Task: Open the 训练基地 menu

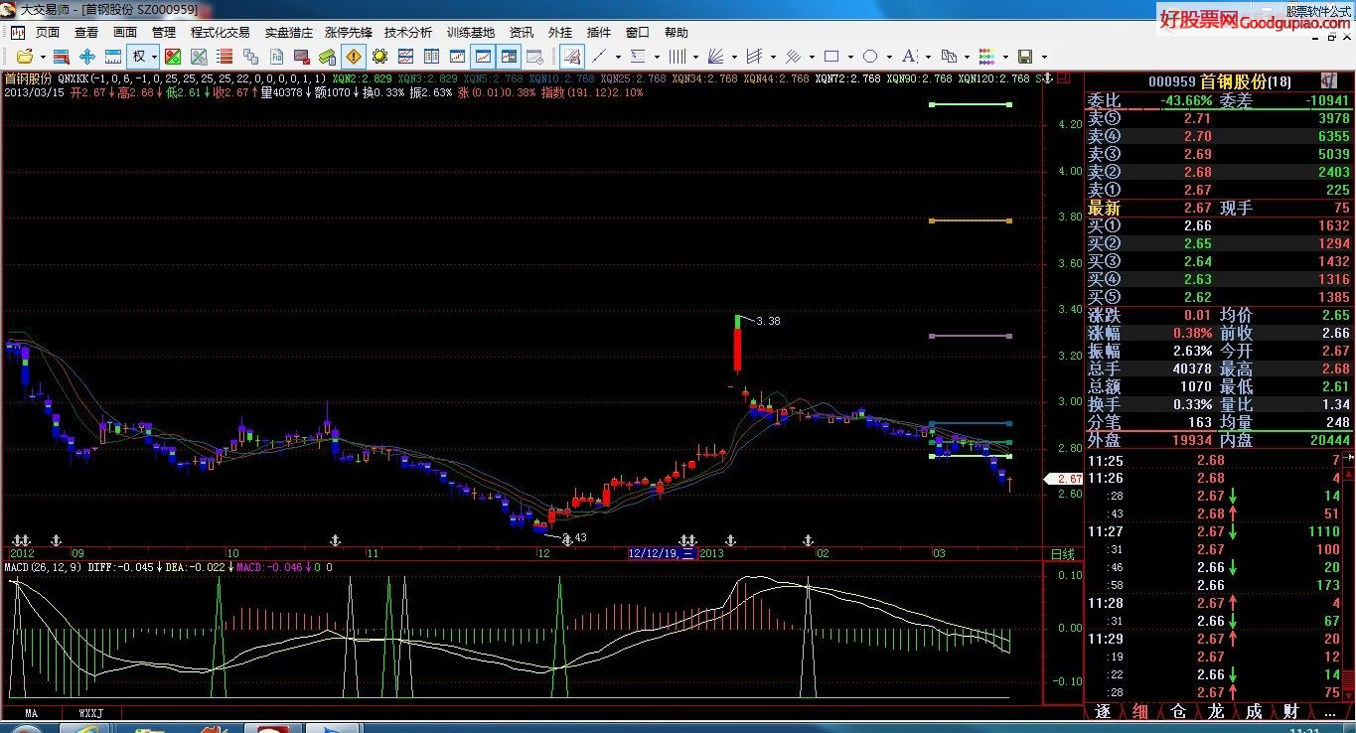Action: 471,32
